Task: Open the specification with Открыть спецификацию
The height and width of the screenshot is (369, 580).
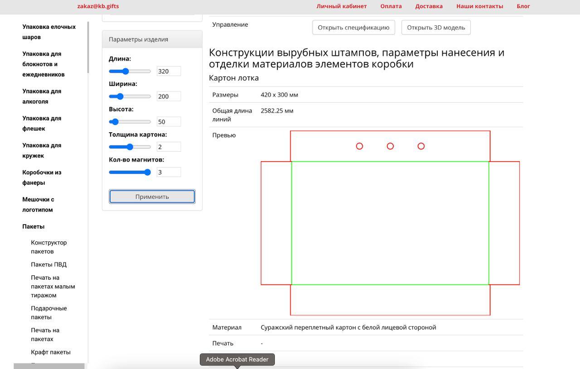Action: [x=353, y=28]
